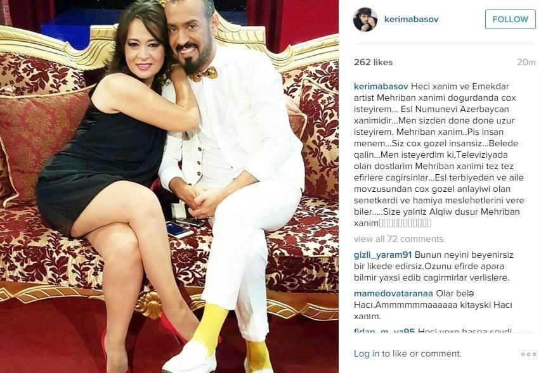Open commenter mamedovataranaa profile
Viewport: 541px width, 373px height.
393,294
